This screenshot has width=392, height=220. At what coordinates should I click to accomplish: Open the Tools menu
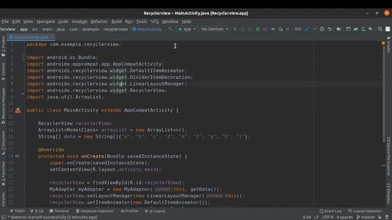[x=141, y=21]
